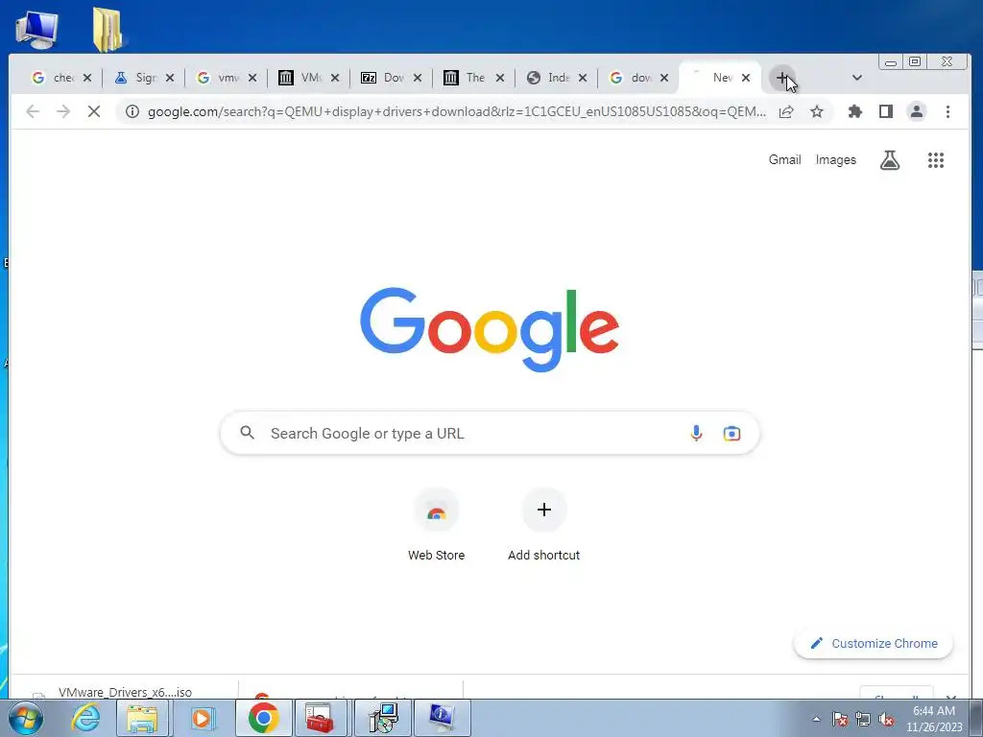Screen dimensions: 983x737
Task: Open Action Center flag icon
Action: pos(840,719)
